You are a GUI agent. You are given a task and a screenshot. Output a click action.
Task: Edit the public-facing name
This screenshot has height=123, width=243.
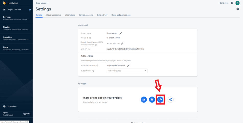pyautogui.click(x=128, y=65)
